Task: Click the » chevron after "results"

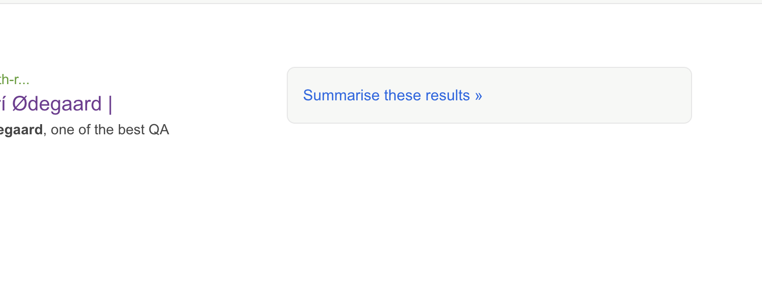Action: coord(478,95)
